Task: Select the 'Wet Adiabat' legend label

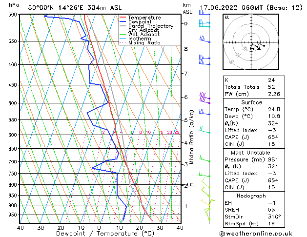Action: (x=144, y=35)
